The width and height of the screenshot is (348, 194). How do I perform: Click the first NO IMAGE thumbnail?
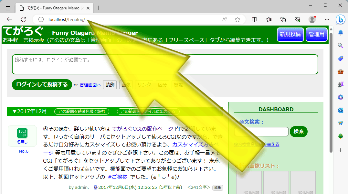coord(249,182)
